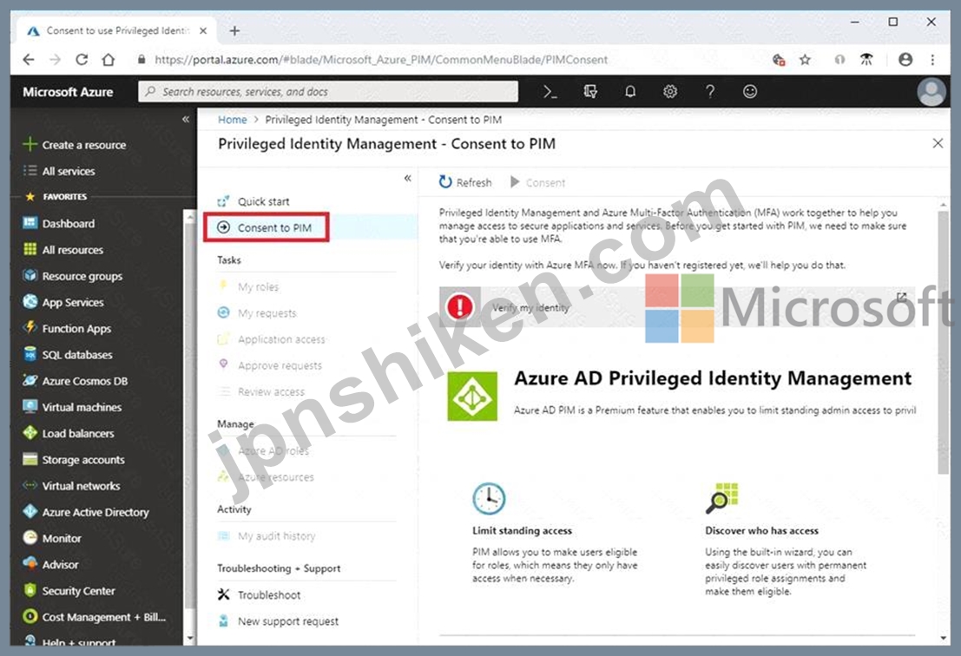Bookmark this page with the star icon
961x656 pixels.
pos(806,59)
